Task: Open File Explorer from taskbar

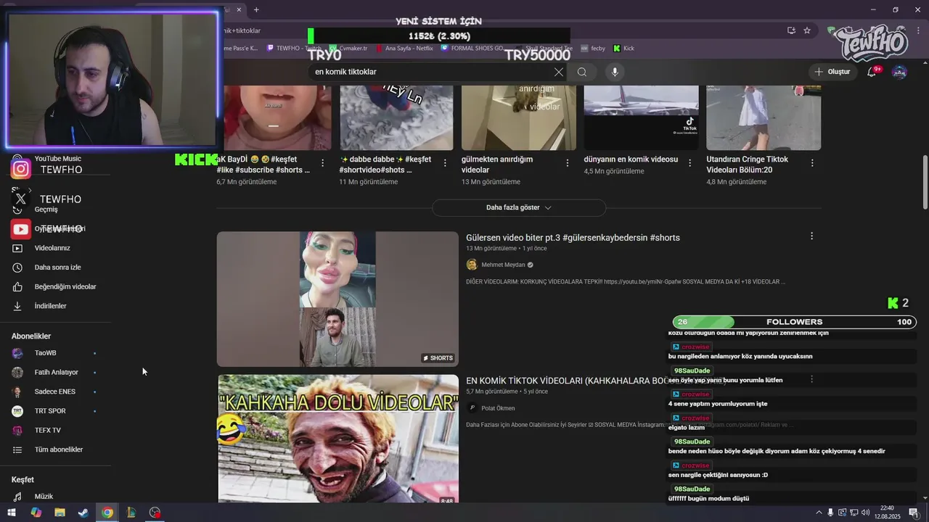Action: click(60, 513)
